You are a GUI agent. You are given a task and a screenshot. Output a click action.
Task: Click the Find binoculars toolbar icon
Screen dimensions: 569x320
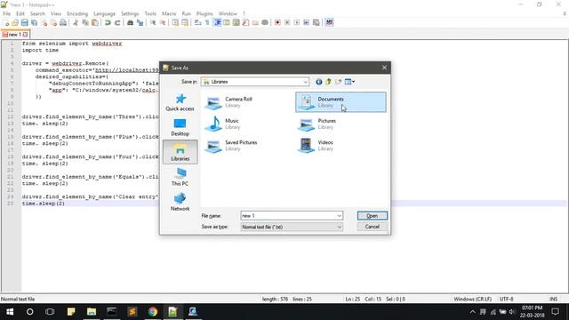pyautogui.click(x=130, y=22)
